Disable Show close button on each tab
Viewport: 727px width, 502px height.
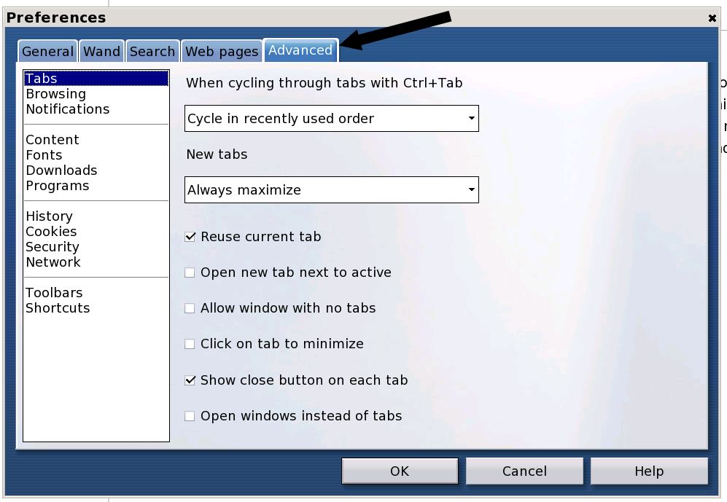tap(190, 380)
